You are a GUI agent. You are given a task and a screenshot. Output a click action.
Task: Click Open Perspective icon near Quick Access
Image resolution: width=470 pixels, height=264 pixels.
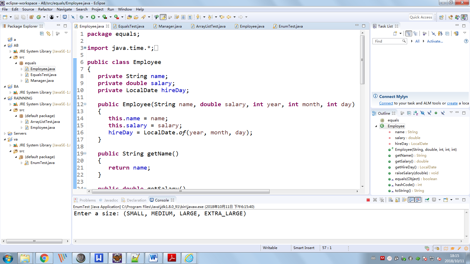pos(441,17)
